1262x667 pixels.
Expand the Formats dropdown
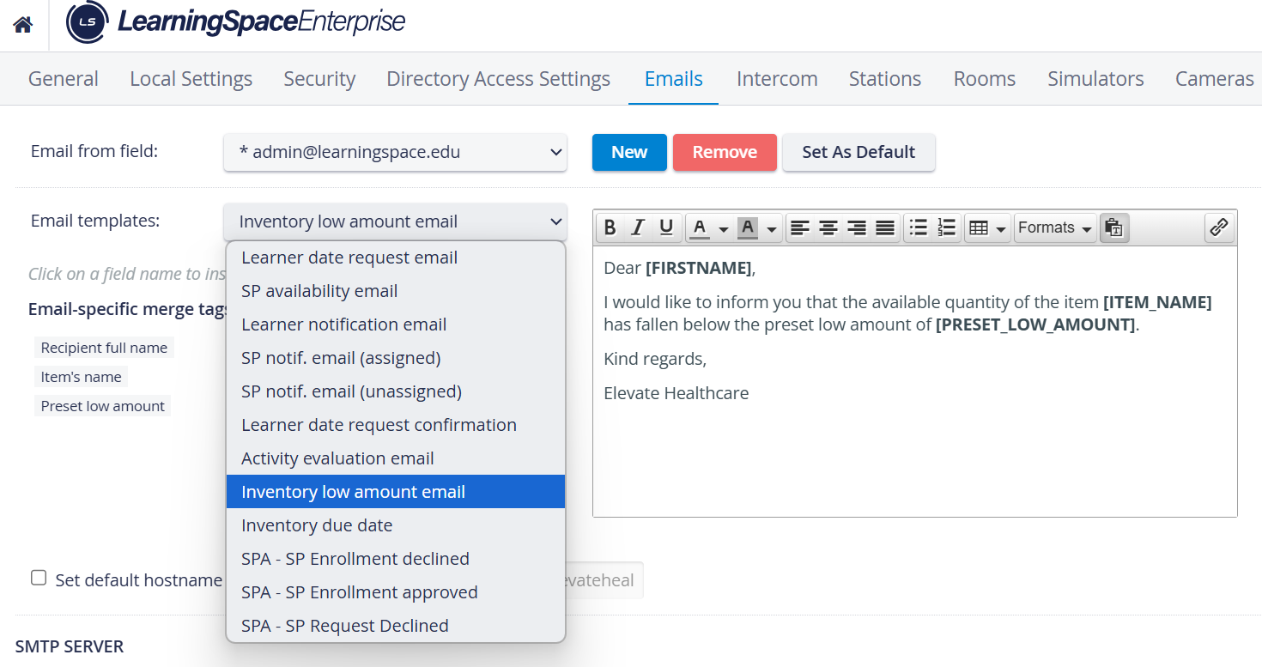point(1055,227)
